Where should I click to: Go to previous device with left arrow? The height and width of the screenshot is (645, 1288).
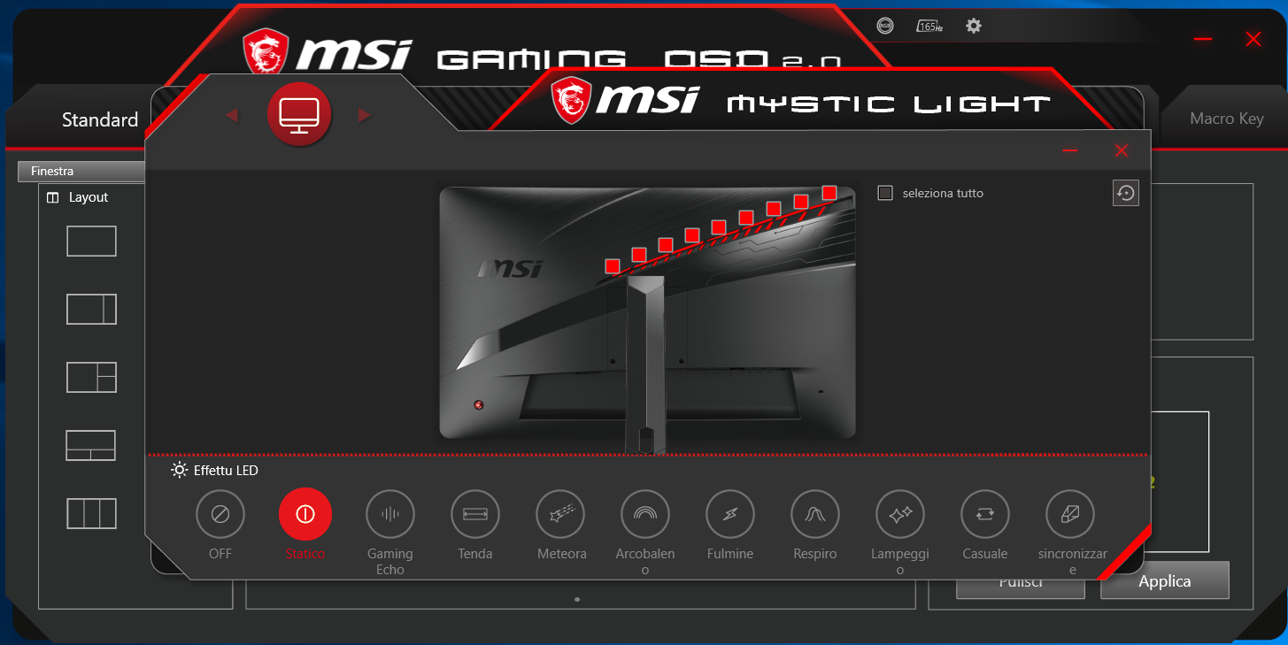click(x=232, y=115)
